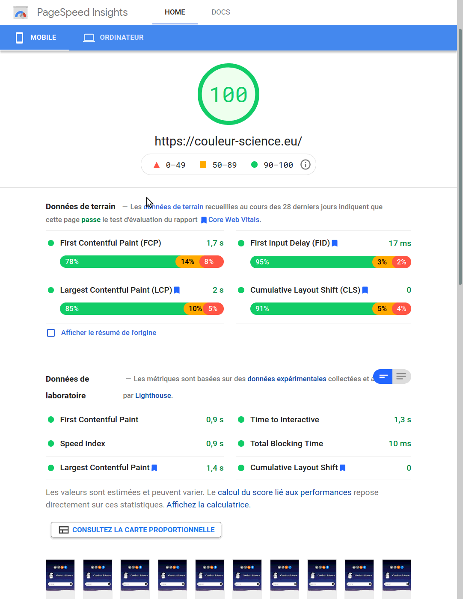Open 'données de terrain' link

click(x=173, y=207)
